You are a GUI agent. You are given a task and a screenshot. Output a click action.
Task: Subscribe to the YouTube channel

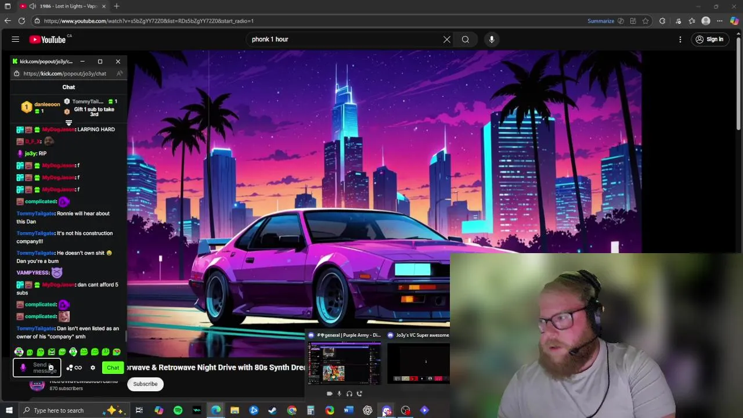[145, 384]
